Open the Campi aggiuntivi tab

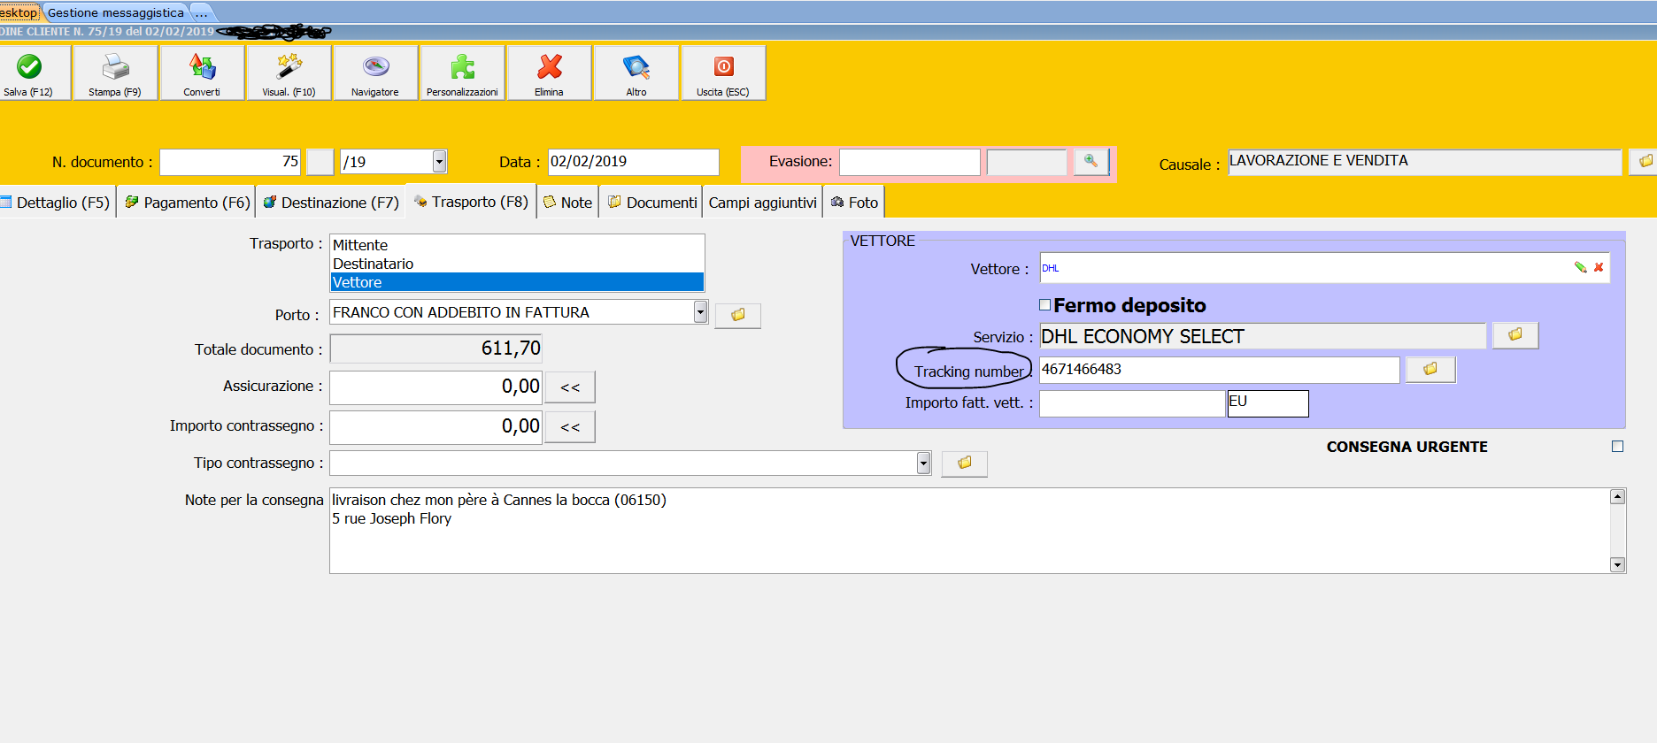point(763,203)
